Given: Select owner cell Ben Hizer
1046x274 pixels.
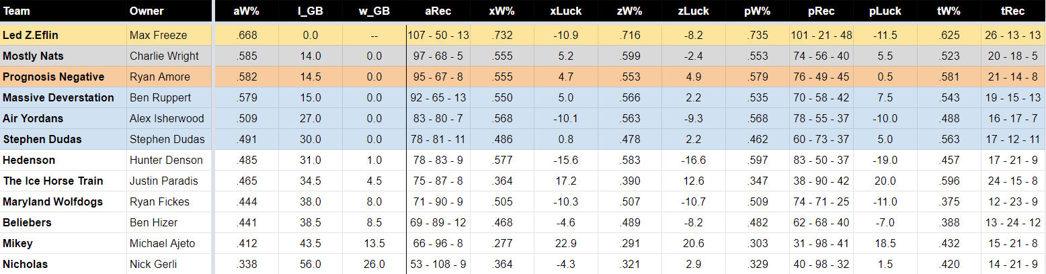Looking at the screenshot, I should [169, 222].
